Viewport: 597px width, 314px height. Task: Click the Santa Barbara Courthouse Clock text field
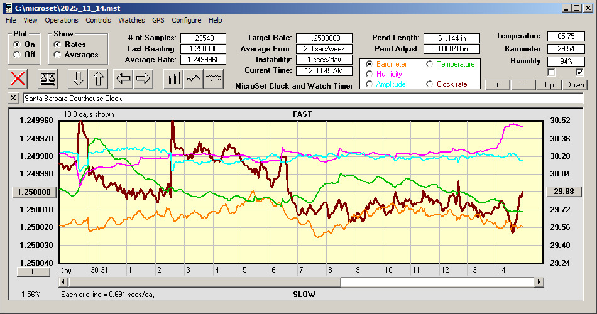click(x=302, y=99)
